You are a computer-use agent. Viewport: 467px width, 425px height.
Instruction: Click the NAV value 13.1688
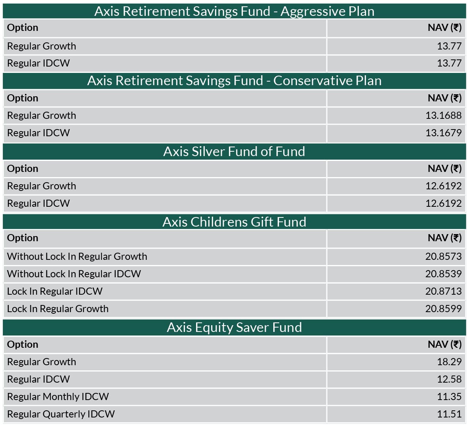tap(444, 115)
